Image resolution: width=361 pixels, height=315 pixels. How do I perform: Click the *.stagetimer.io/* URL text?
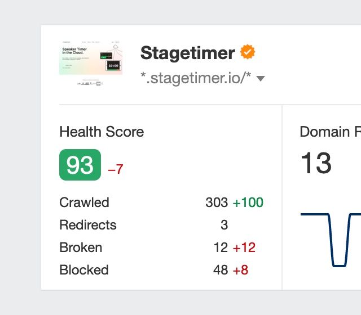tap(196, 79)
